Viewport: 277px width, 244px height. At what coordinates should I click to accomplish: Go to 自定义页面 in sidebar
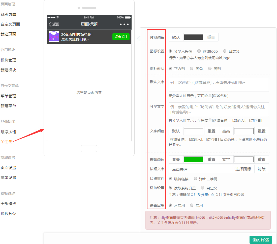[x=10, y=24]
